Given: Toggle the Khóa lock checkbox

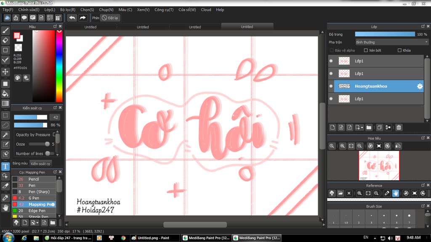Looking at the screenshot, I should click(x=400, y=50).
